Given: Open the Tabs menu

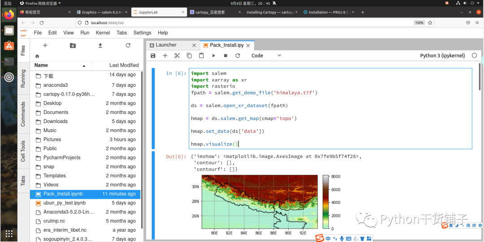Looking at the screenshot, I should click(121, 33).
